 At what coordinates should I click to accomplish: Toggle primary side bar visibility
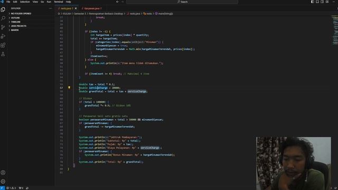pyautogui.click(x=312, y=2)
